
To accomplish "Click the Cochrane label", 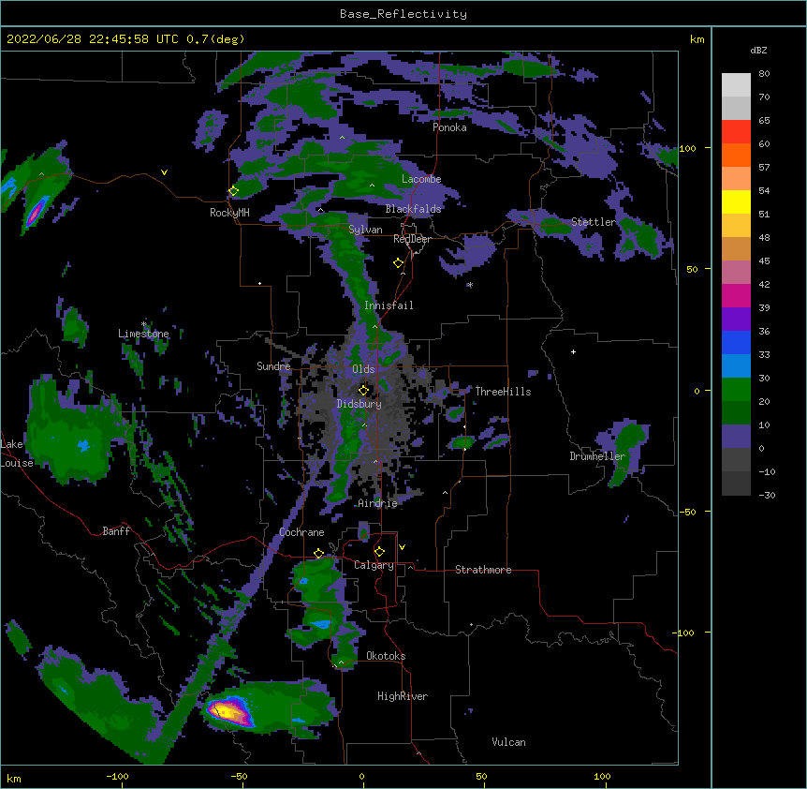I will 301,532.
